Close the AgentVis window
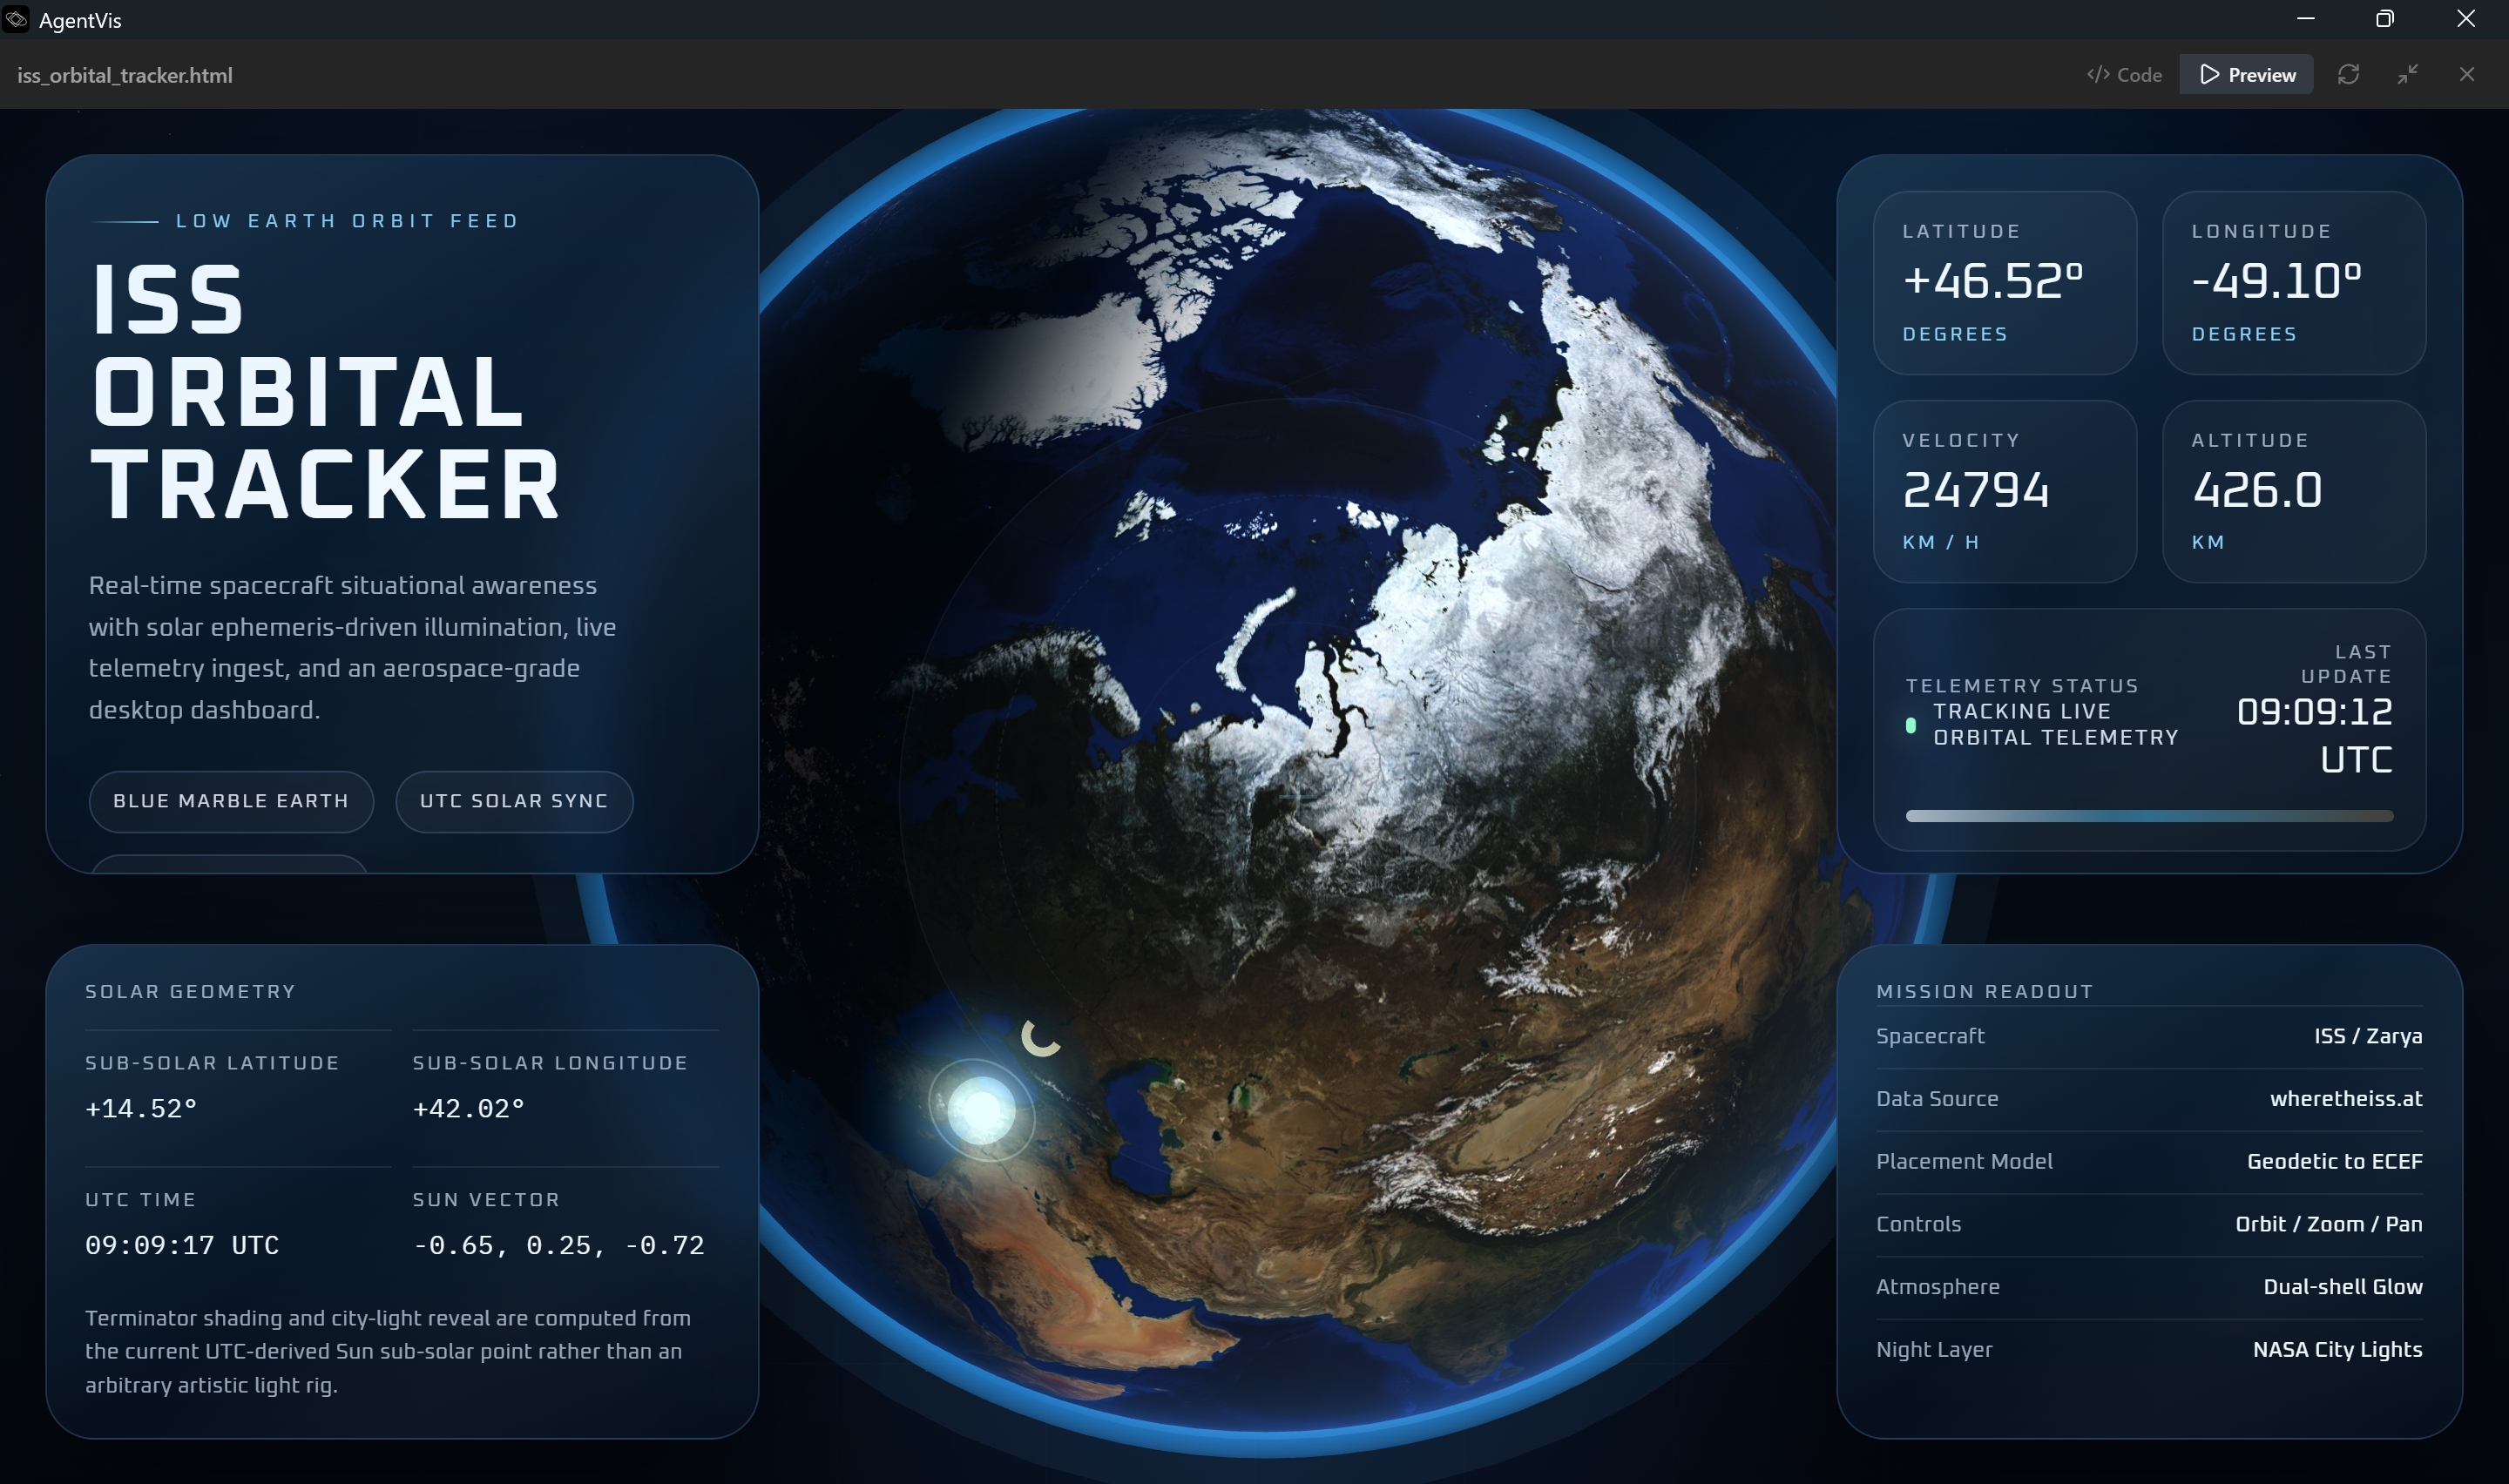 click(x=2466, y=19)
